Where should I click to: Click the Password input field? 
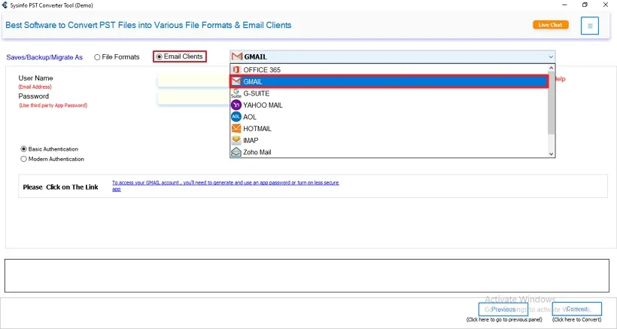[x=193, y=99]
